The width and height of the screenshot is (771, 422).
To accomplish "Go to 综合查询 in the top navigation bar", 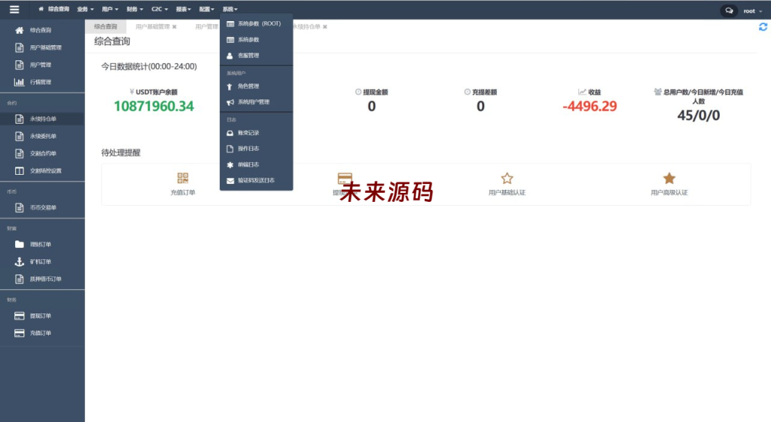I will (x=54, y=9).
